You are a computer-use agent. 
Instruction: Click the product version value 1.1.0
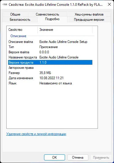43,62
